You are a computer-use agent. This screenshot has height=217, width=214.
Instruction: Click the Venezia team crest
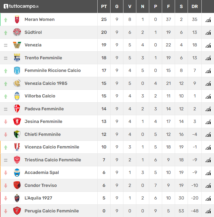click(x=17, y=45)
